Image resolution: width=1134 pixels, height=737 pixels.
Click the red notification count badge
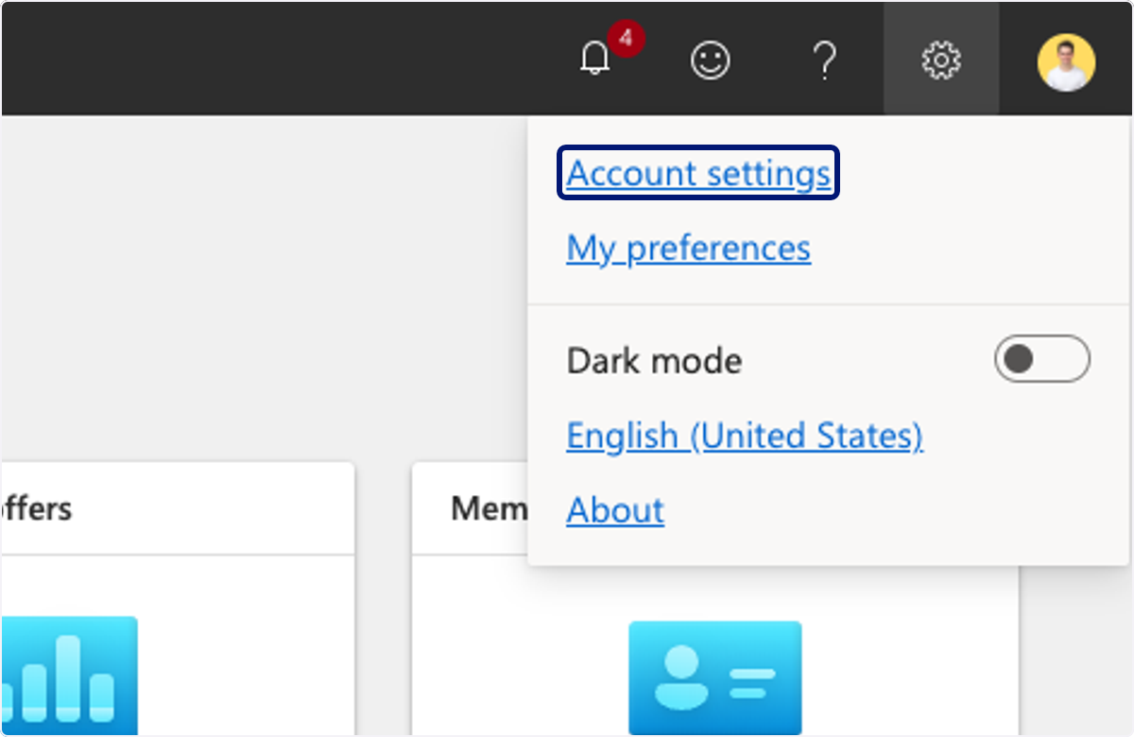tap(626, 40)
